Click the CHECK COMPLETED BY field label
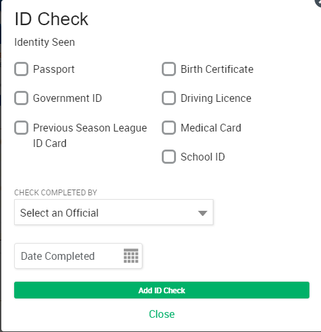Screen dimensions: 321x332 click(x=55, y=193)
